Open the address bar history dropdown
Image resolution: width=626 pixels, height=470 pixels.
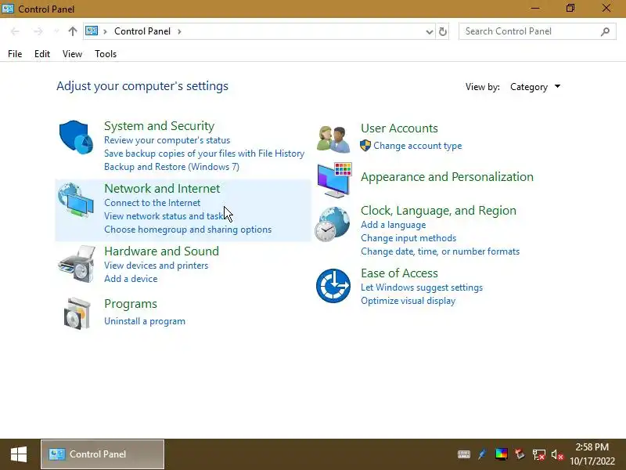[430, 31]
